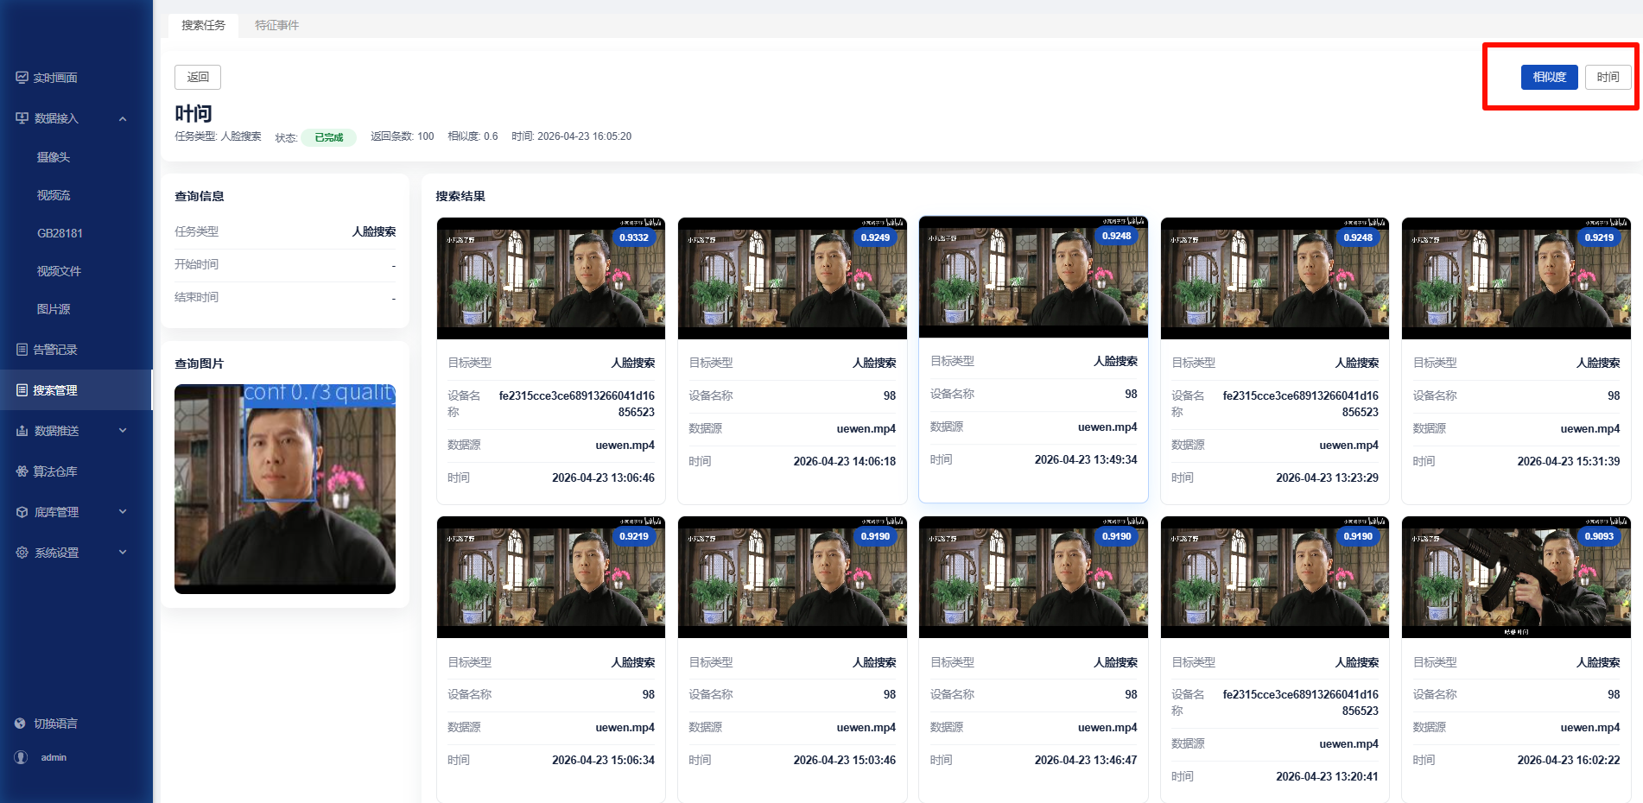Screen dimensions: 1643x803
Task: Click device ID in the 13:06:46 card
Action: [x=577, y=404]
